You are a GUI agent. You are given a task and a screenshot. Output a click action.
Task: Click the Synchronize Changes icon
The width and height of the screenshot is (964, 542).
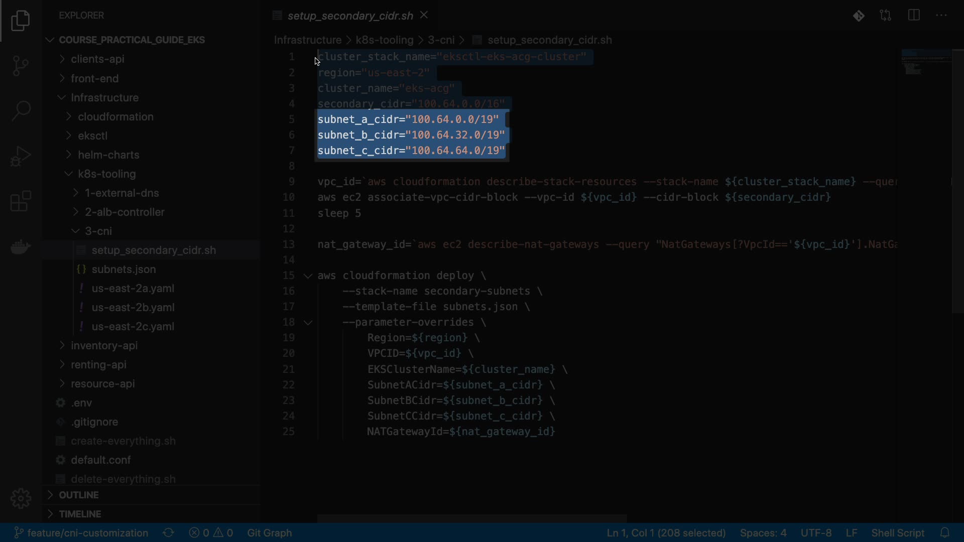click(x=169, y=532)
